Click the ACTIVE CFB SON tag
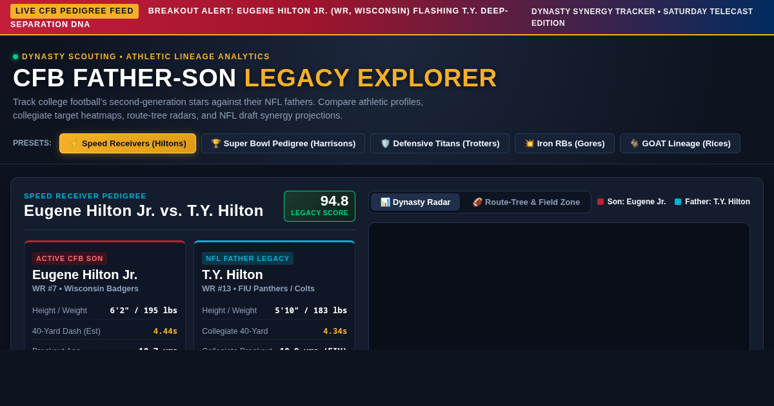Viewport: 774px width, 406px height. [x=70, y=258]
